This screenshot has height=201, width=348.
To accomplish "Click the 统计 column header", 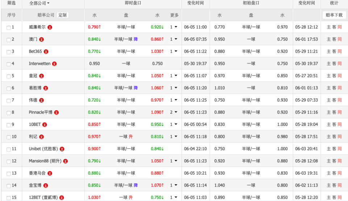I will 334,3.
